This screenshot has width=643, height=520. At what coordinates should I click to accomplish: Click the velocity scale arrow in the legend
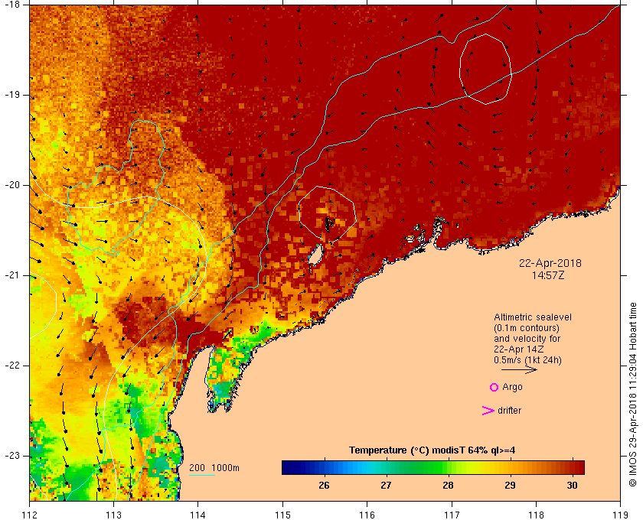pyautogui.click(x=519, y=369)
